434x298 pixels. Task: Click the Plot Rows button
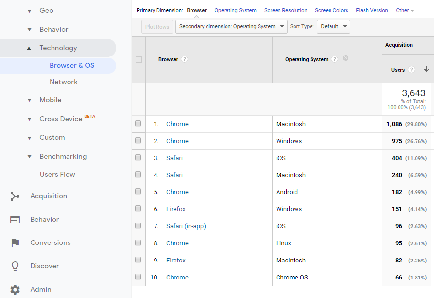(157, 27)
